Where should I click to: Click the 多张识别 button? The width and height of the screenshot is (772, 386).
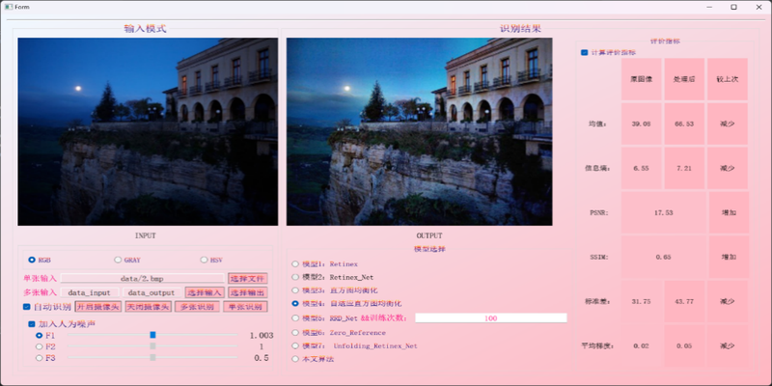197,307
